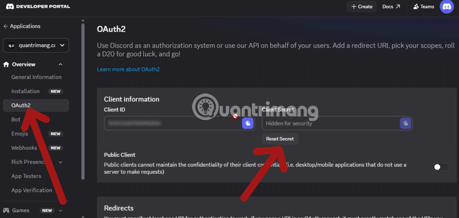The height and width of the screenshot is (218, 459).
Task: Expand the Rich Presence submenu chevron
Action: [60, 162]
